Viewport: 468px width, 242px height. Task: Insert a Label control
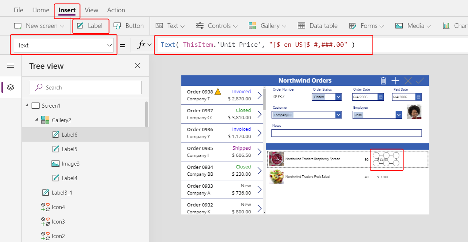pyautogui.click(x=90, y=26)
